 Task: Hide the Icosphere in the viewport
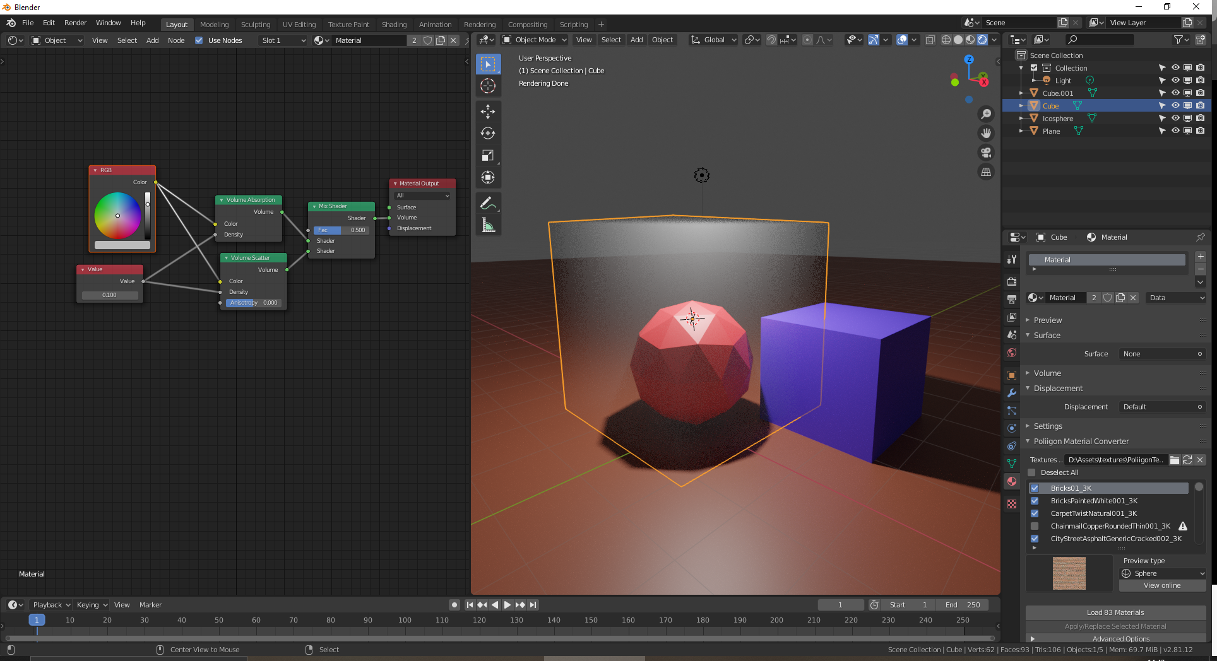[1175, 118]
